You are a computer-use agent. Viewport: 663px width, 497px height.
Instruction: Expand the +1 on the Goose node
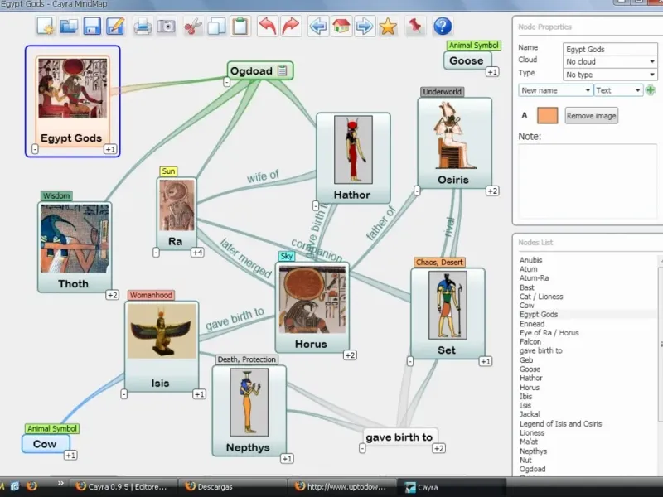[492, 72]
